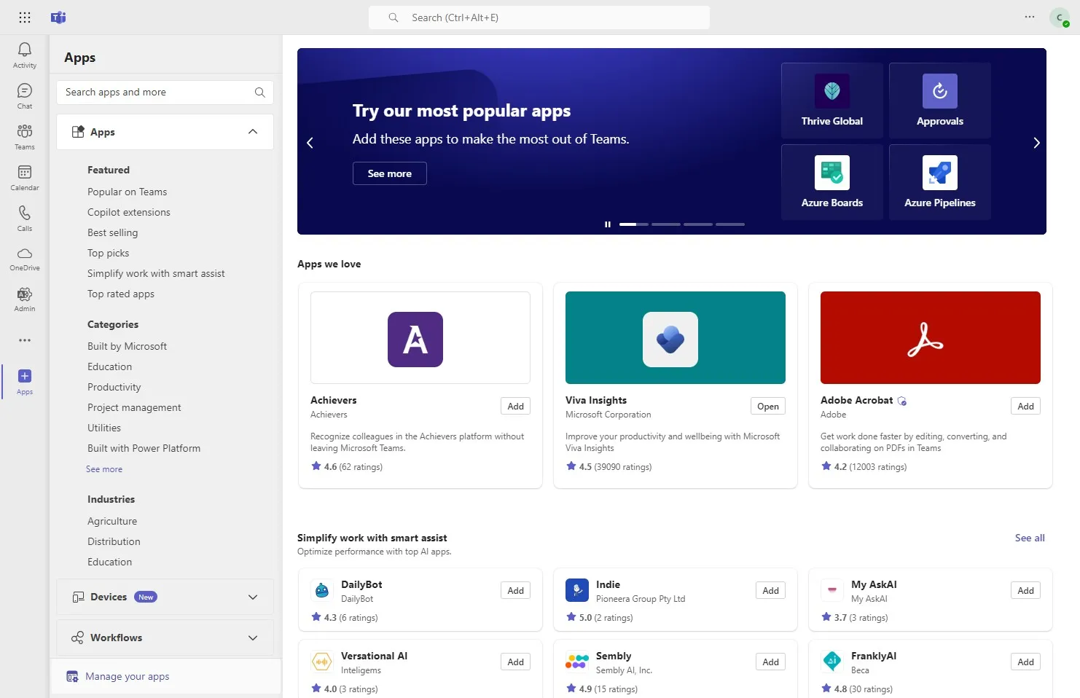This screenshot has height=698, width=1080.
Task: Click the Adobe Acrobat app logo
Action: tap(926, 340)
